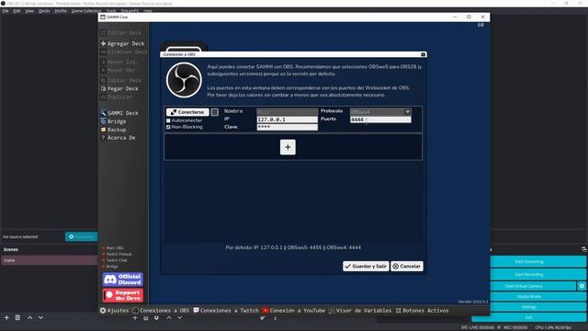Toggle the Non-Blocking checkbox
The height and width of the screenshot is (331, 588).
coord(168,127)
